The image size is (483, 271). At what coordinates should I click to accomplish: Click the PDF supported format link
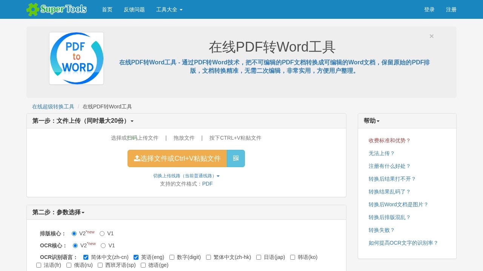[208, 184]
